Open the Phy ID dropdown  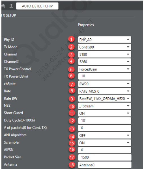click(x=105, y=39)
